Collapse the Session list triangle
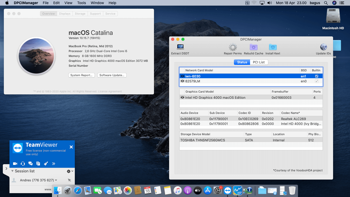Image resolution: width=350 pixels, height=197 pixels. [12, 171]
